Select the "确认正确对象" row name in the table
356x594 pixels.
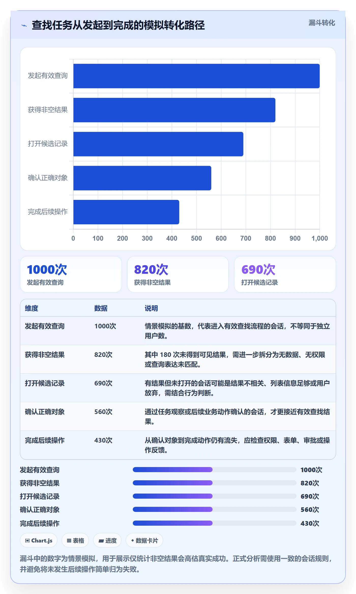click(45, 412)
